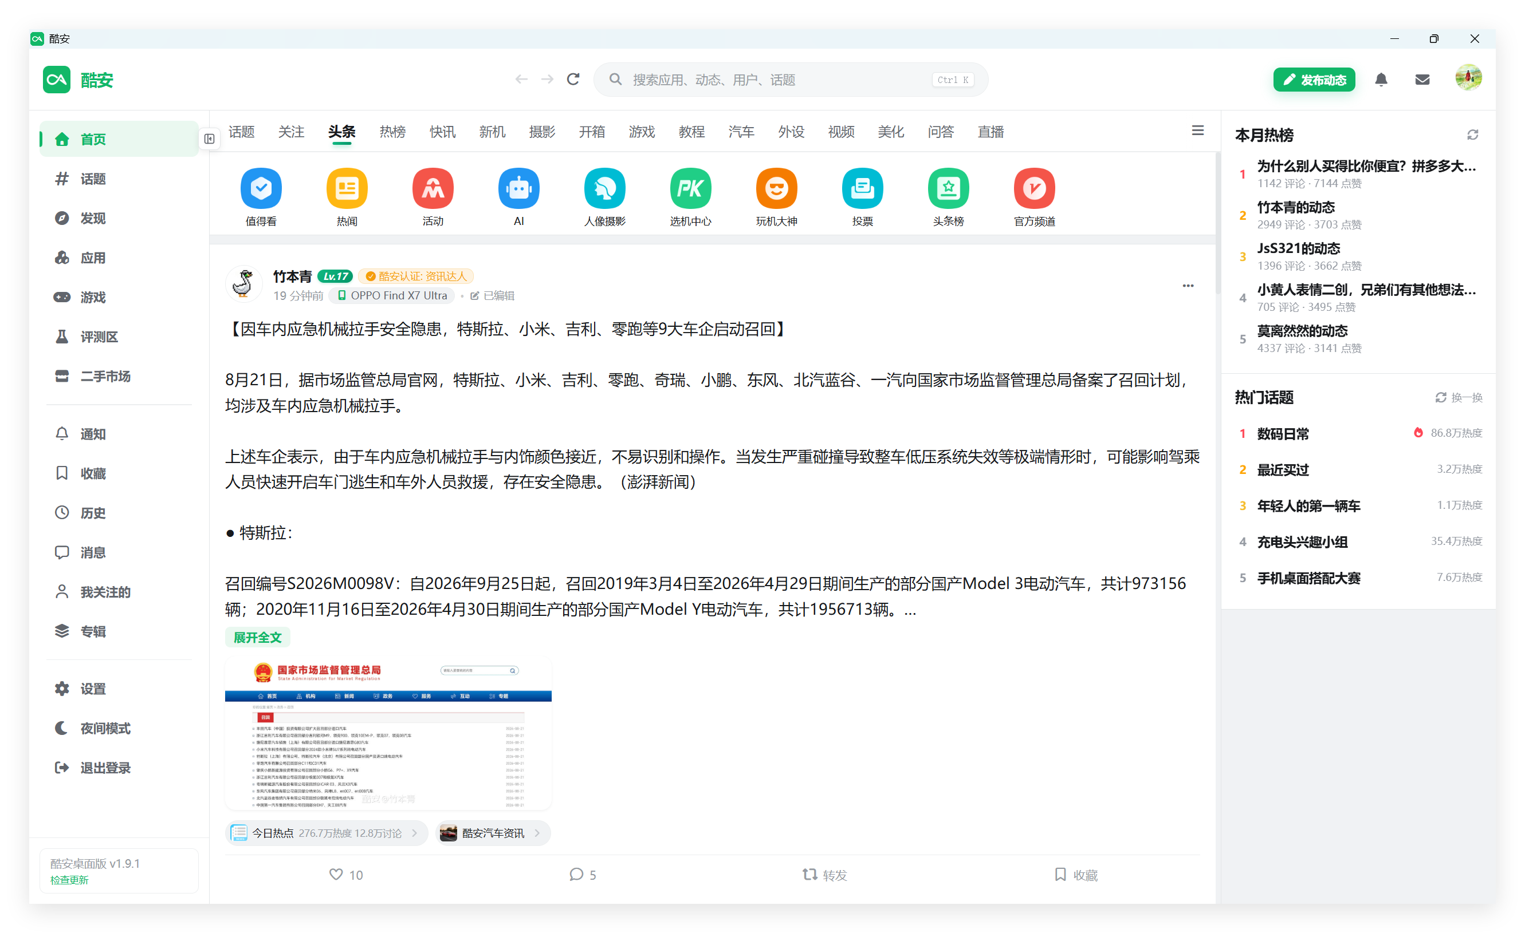This screenshot has height=933, width=1525.
Task: Open 发现 in the sidebar
Action: (x=119, y=218)
